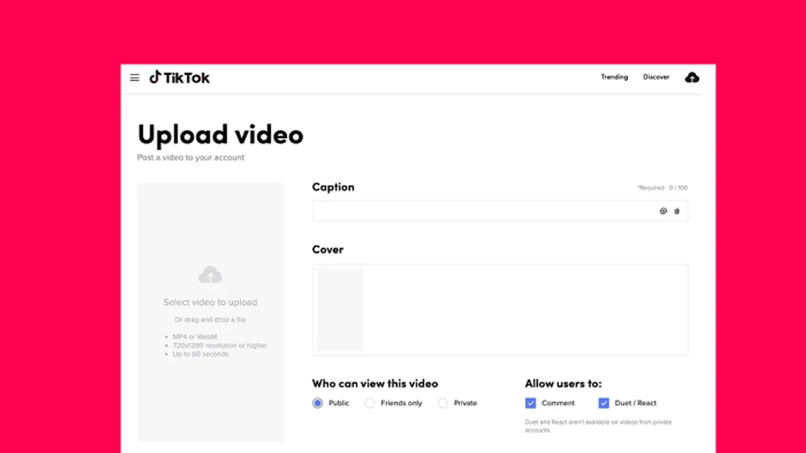This screenshot has width=806, height=453.
Task: Click the Cover section label
Action: [328, 250]
